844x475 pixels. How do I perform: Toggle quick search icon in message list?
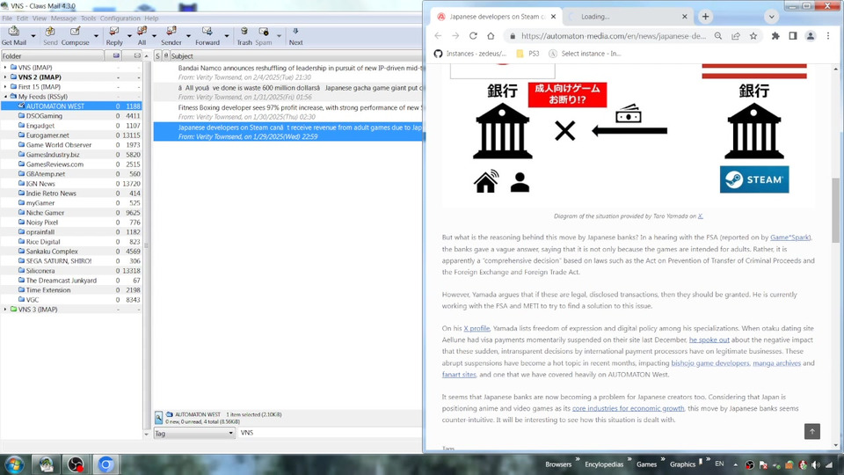[158, 417]
